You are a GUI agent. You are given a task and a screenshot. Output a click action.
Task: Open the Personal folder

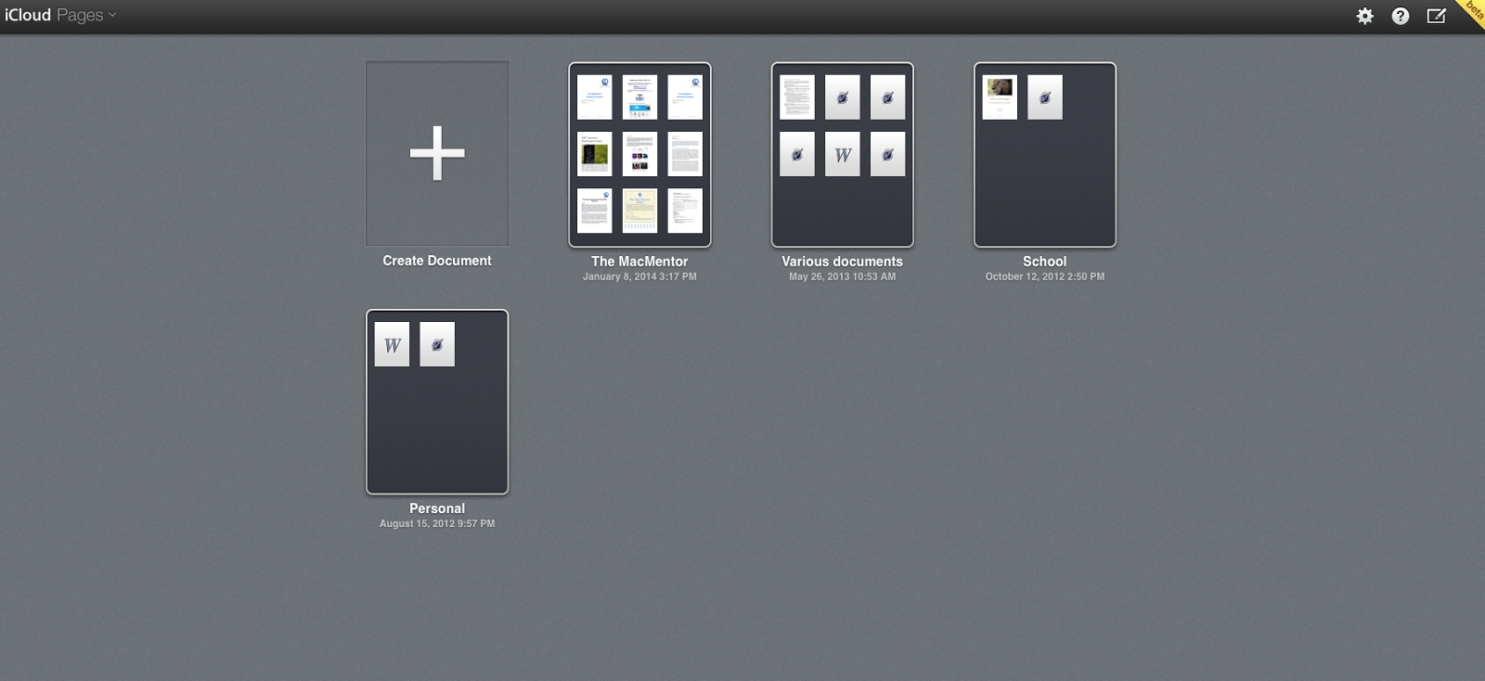(x=437, y=402)
